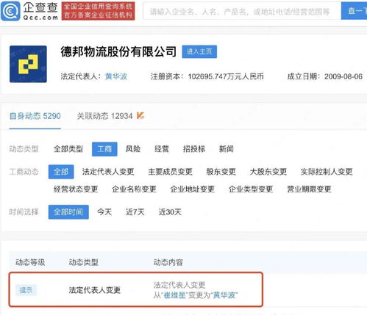The height and width of the screenshot is (315, 367).
Task: Select 全部类型 dynamic type filter
Action: click(x=68, y=149)
